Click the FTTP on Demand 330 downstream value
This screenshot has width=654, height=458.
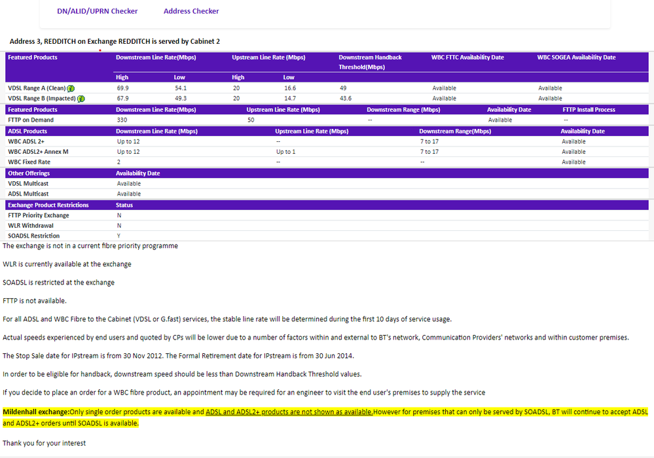point(122,120)
